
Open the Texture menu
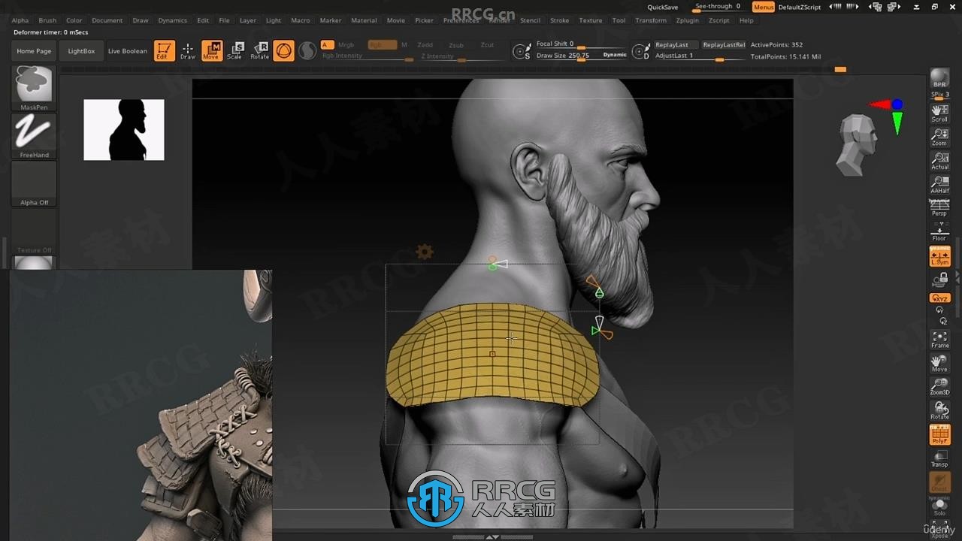click(591, 20)
